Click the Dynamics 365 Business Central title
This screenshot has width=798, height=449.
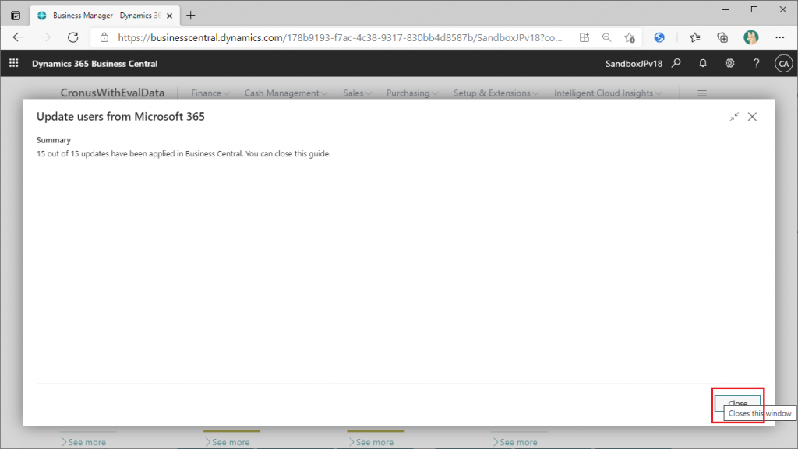tap(94, 64)
